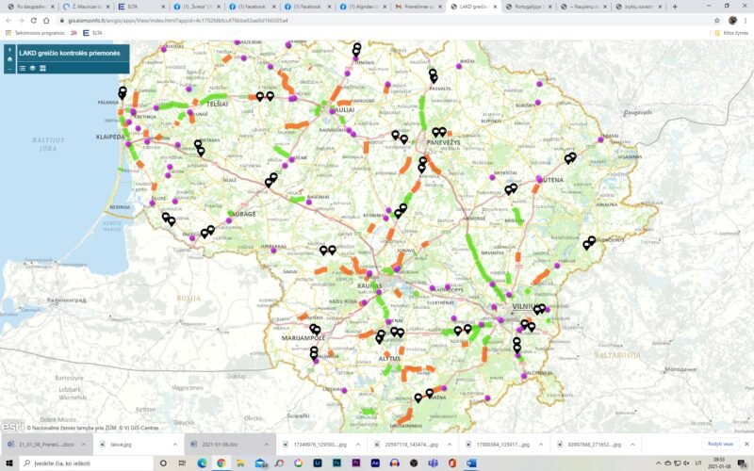
Task: Expand options for the 82997668 jpg download
Action: click(631, 445)
